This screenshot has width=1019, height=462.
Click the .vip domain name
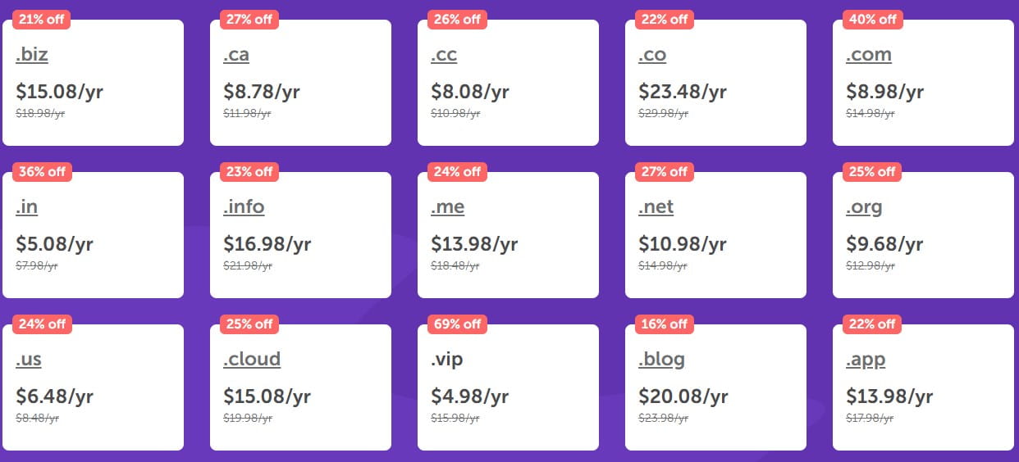[x=447, y=360]
